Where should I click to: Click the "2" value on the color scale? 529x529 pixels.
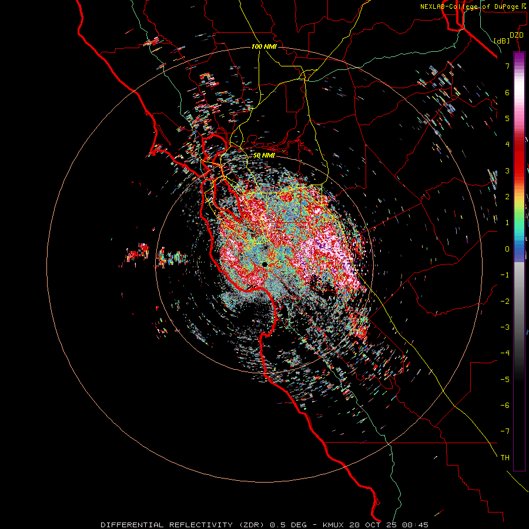[507, 197]
